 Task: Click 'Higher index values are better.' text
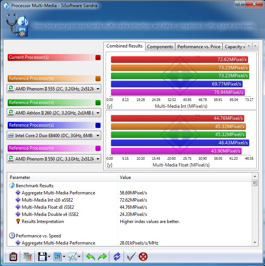coord(150,222)
